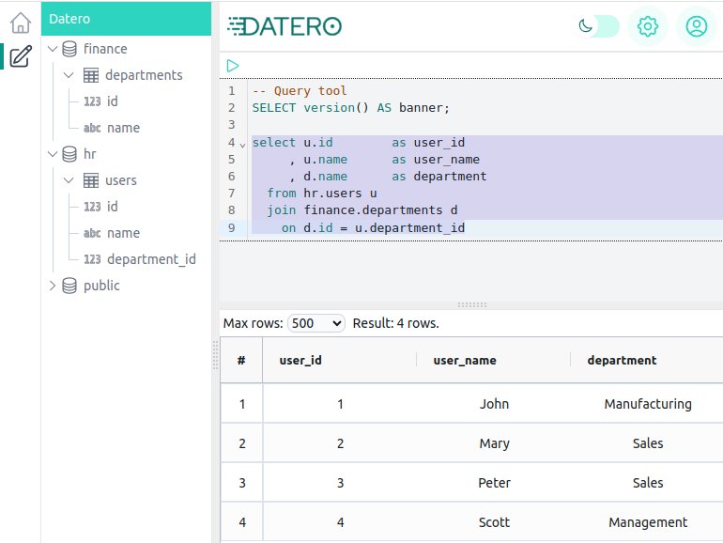The image size is (723, 543).
Task: Click the Sales cell in Peter's row
Action: click(x=648, y=483)
